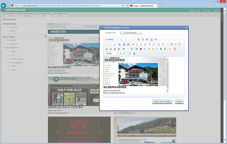
Task: Open the Format dropdown
Action: pos(111,54)
